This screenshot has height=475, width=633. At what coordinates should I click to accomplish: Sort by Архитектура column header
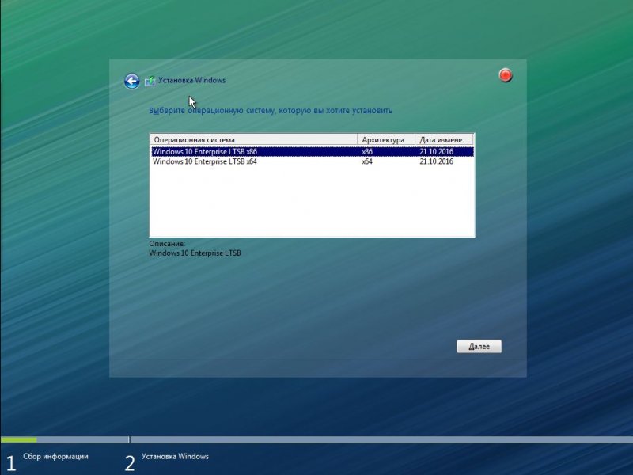[386, 140]
